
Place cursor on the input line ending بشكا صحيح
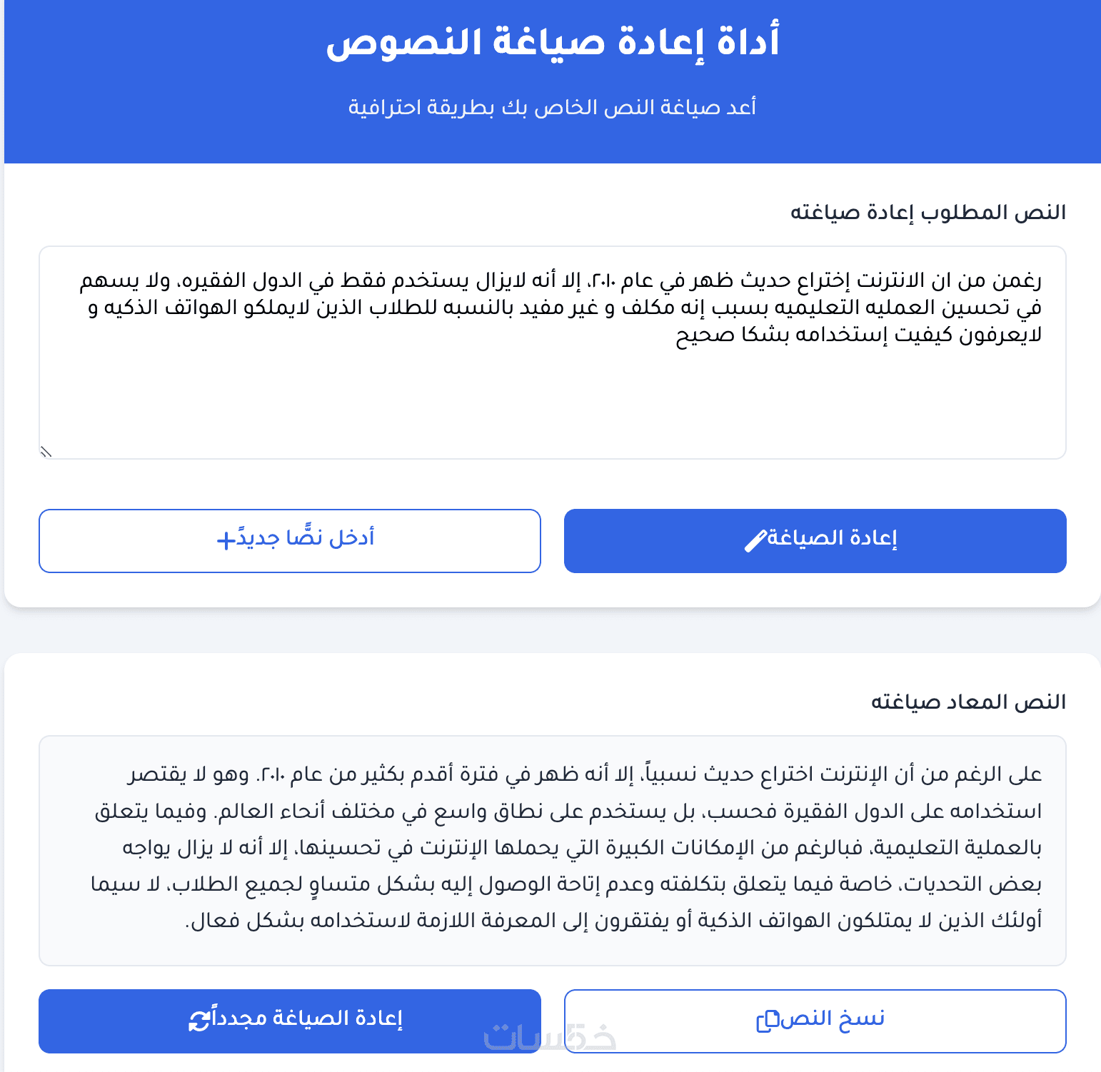(858, 335)
